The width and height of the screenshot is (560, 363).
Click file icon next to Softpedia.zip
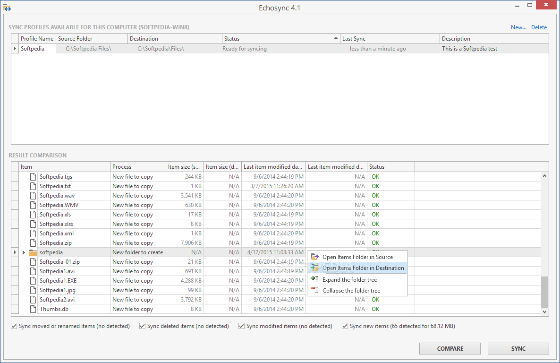pyautogui.click(x=33, y=243)
